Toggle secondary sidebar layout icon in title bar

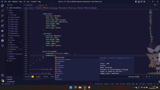point(142,2)
